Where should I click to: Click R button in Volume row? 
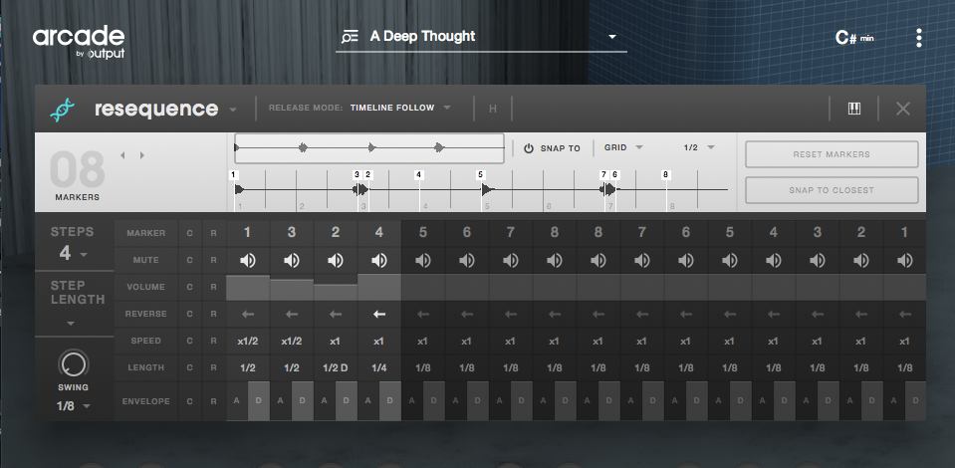tap(214, 287)
